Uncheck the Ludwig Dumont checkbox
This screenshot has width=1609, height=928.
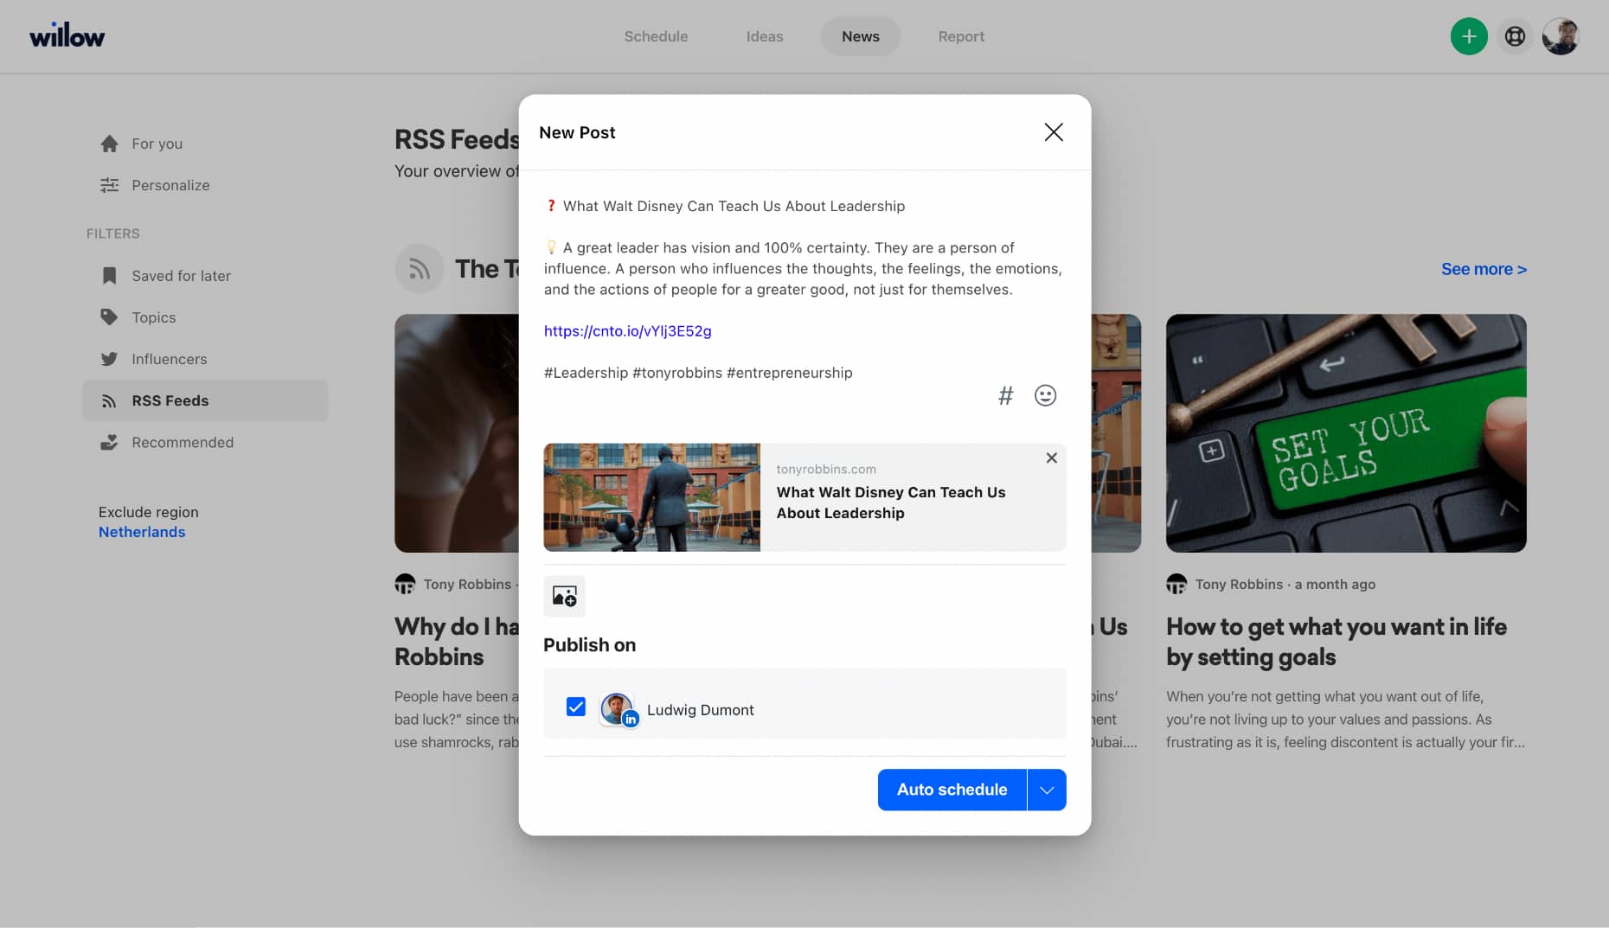click(575, 707)
